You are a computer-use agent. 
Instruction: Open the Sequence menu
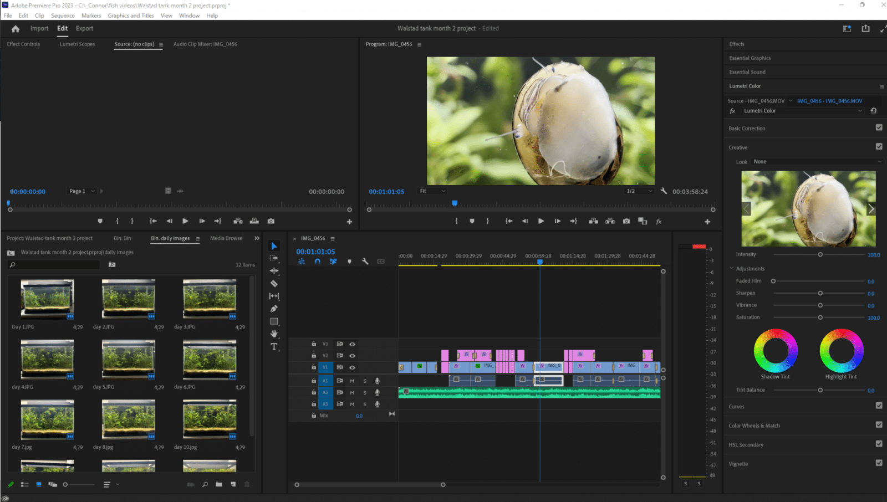click(x=63, y=16)
